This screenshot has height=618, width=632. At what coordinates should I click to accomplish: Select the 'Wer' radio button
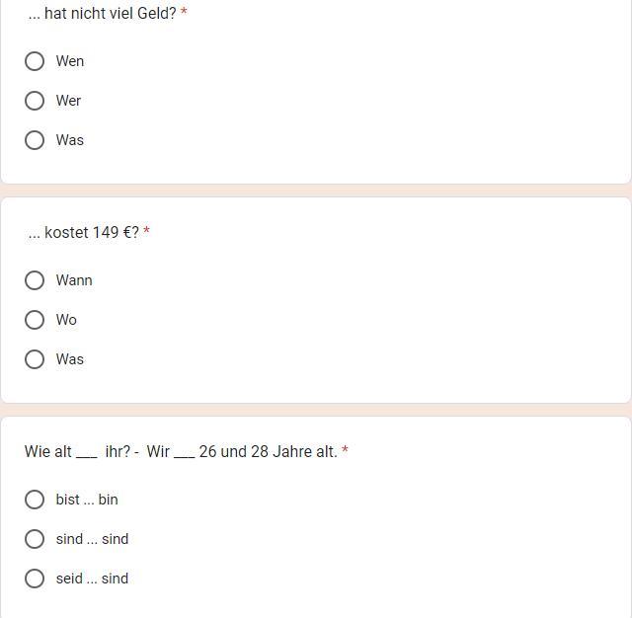35,101
